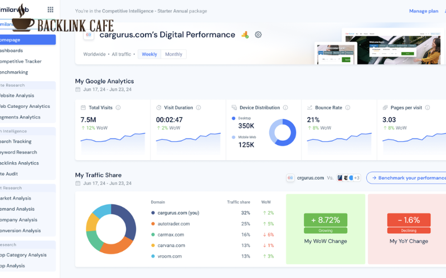Select carvana.com domain row
This screenshot has height=278, width=446.
pos(212,245)
